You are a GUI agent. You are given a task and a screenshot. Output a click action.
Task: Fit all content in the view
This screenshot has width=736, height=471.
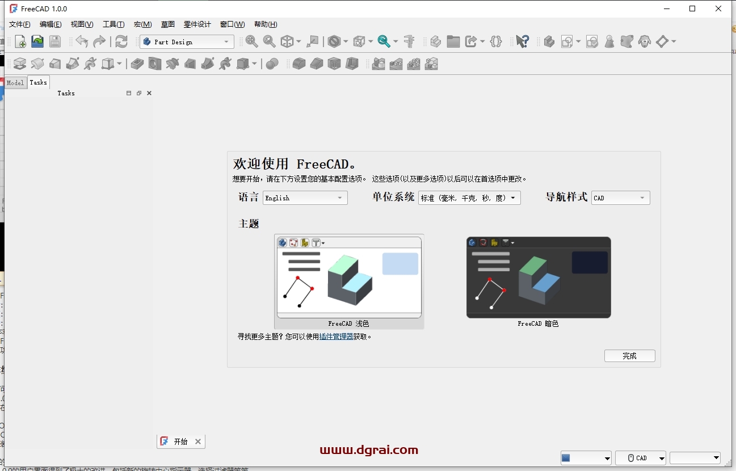coord(252,41)
